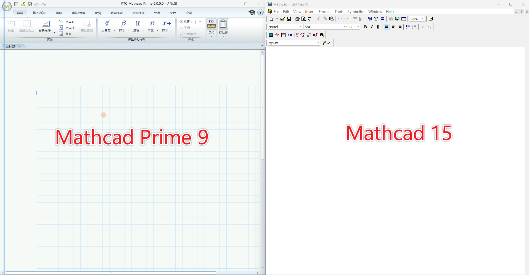Open the Calculus toolbar in Mathcad 15
This screenshot has height=275, width=529.
point(296,35)
